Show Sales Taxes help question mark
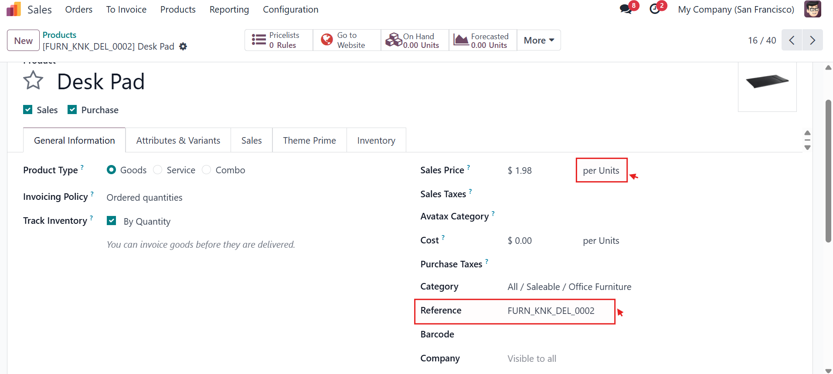The height and width of the screenshot is (374, 833). click(470, 191)
